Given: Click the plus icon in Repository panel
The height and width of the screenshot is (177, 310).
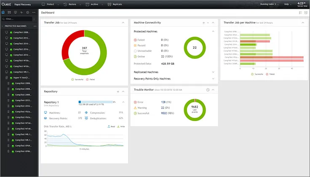Looking at the screenshot, I should tap(118, 91).
